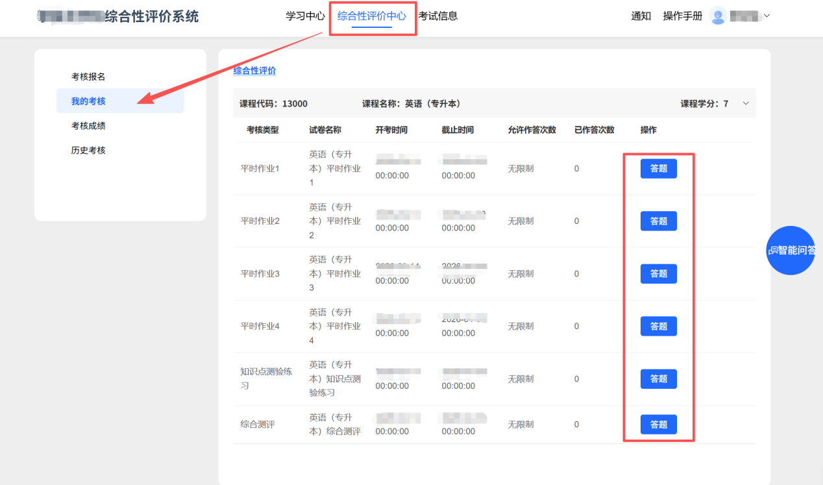Click 答题 for 平时作业1
Image resolution: width=823 pixels, height=485 pixels.
point(658,169)
